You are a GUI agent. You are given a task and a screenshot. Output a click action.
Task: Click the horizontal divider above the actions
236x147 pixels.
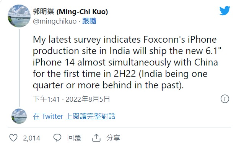119,128
